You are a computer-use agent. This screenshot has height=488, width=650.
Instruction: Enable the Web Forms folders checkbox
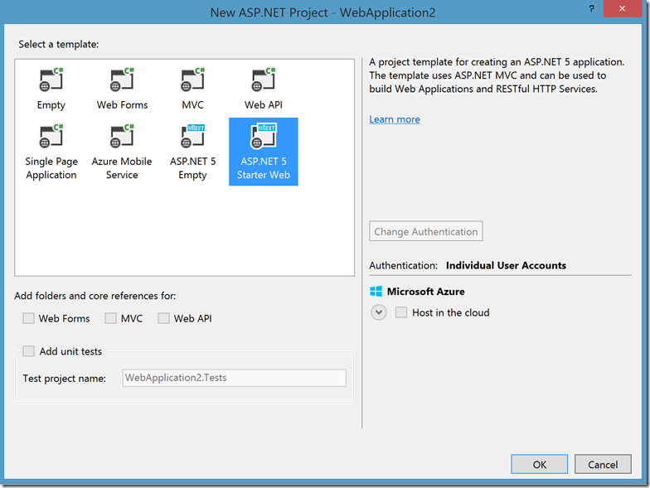(x=28, y=318)
